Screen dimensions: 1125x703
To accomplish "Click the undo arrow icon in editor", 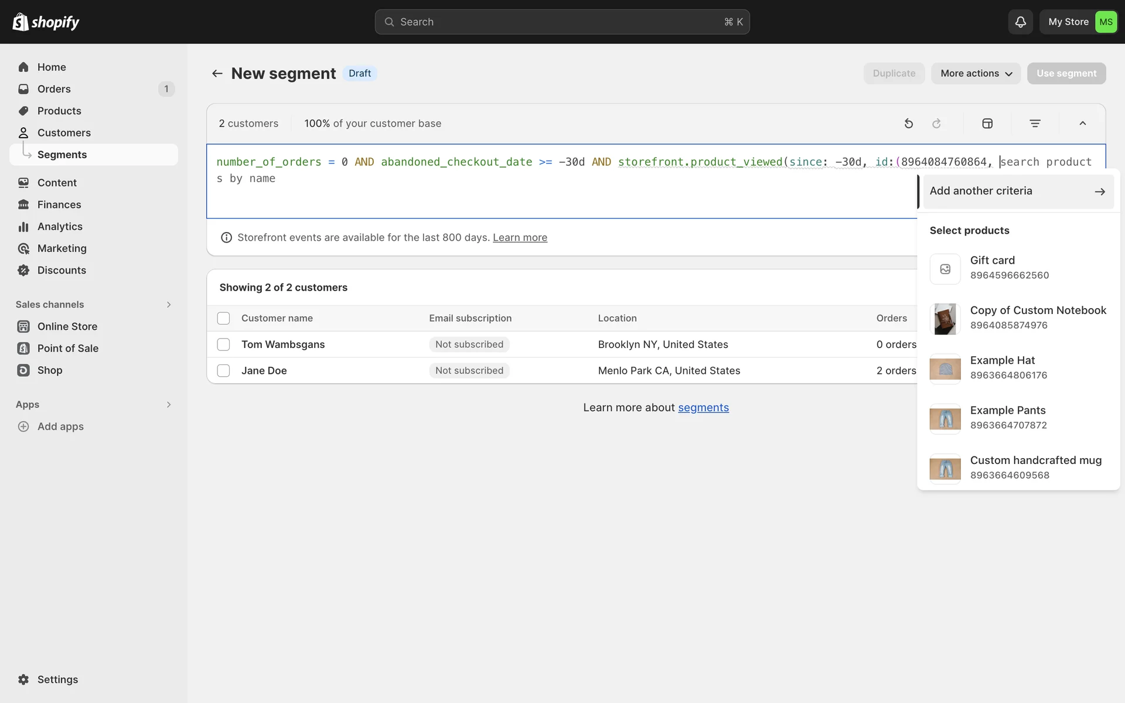I will (x=908, y=124).
